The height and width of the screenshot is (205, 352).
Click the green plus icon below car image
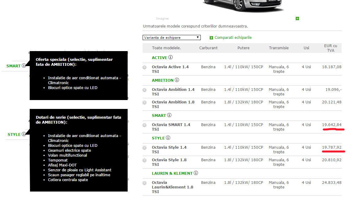pyautogui.click(x=297, y=19)
